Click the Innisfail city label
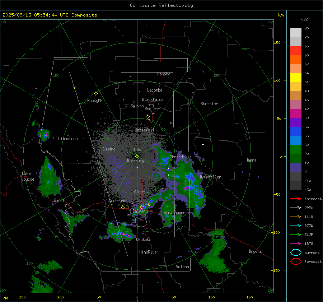 pyautogui.click(x=145, y=130)
